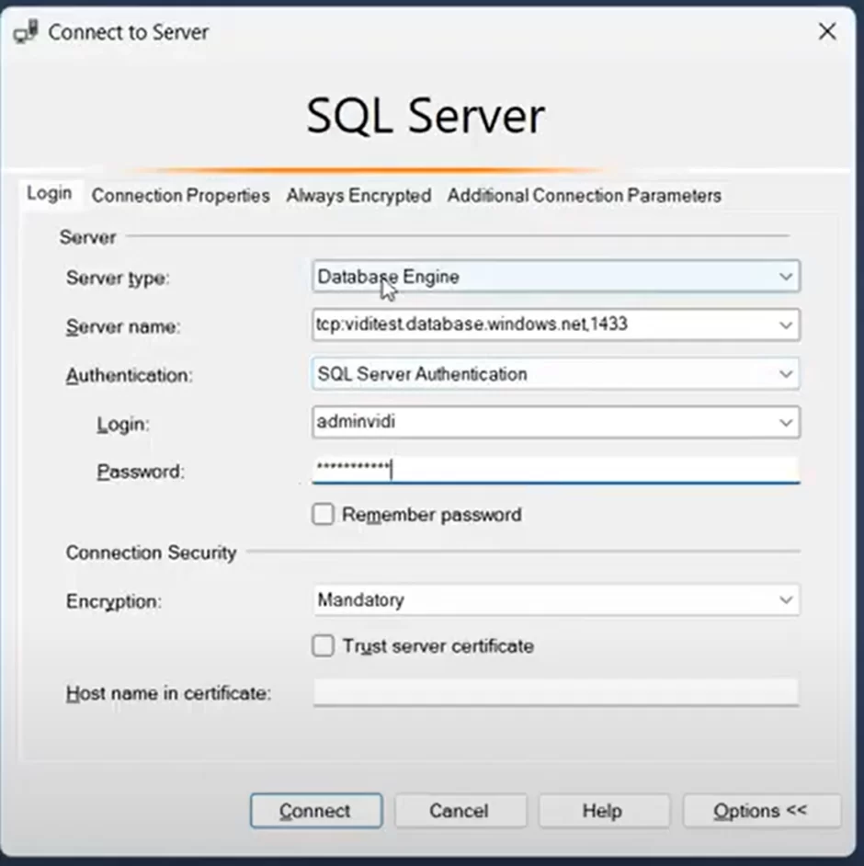Screen dimensions: 864x866
Task: Open the Always Encrypted tab
Action: [x=358, y=196]
